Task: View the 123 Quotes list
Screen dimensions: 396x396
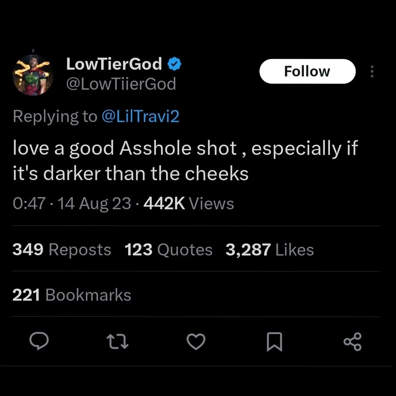Action: [x=168, y=250]
